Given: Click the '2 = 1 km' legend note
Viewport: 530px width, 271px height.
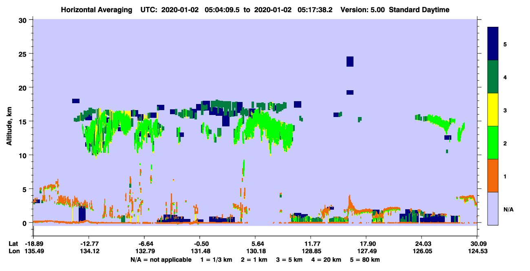Looking at the screenshot, I should click(254, 260).
